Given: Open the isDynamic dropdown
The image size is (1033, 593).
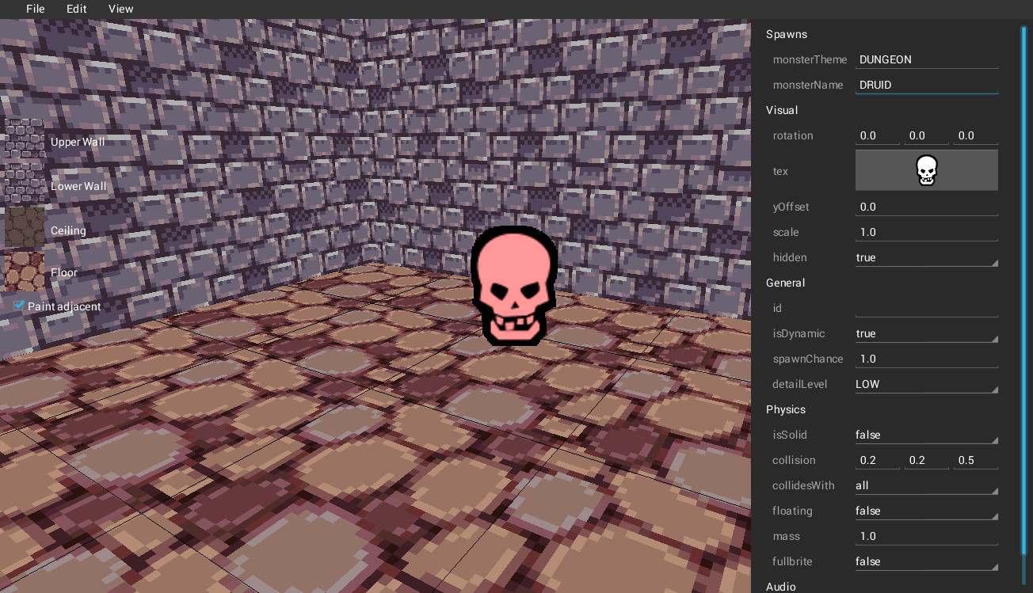Looking at the screenshot, I should pos(927,333).
